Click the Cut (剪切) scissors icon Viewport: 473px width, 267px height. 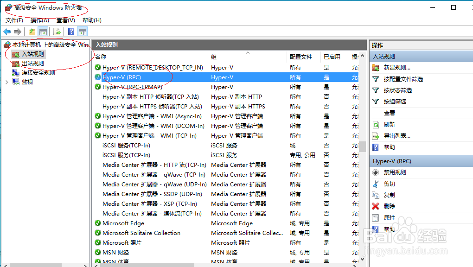tap(376, 184)
